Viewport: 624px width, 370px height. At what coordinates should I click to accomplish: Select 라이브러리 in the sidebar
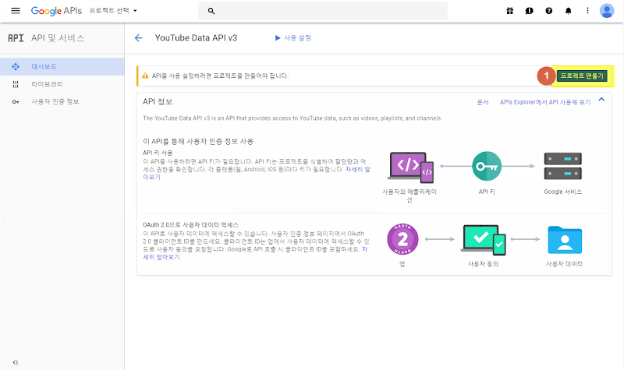[62, 84]
